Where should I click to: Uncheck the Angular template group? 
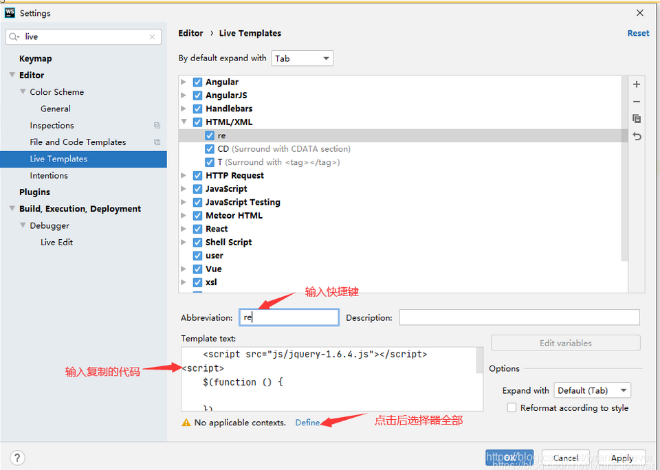click(x=197, y=82)
